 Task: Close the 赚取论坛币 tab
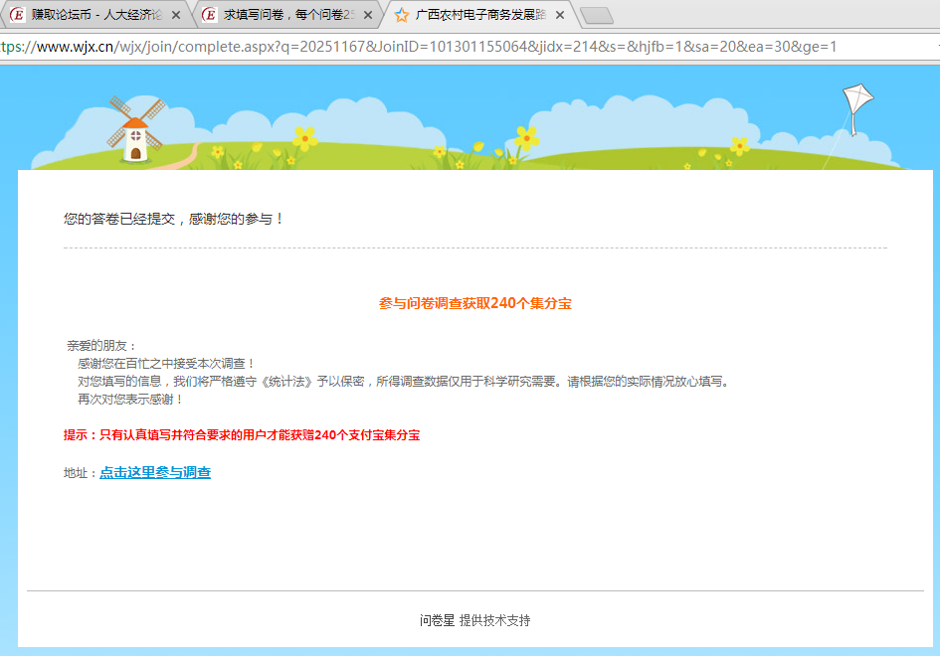point(176,15)
